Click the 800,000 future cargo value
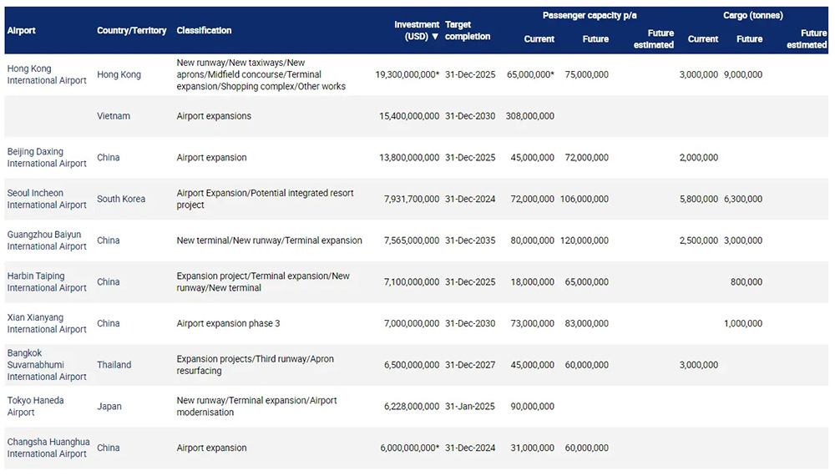835x476 pixels. (746, 282)
